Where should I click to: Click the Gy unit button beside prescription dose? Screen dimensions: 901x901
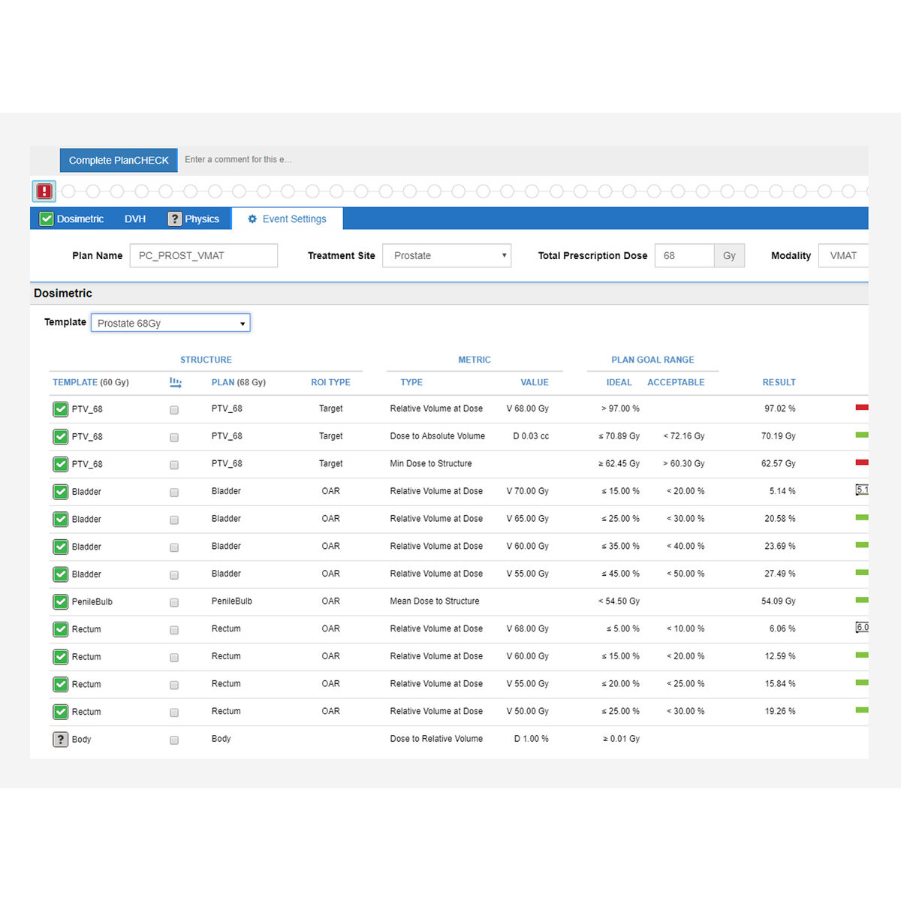tap(729, 255)
